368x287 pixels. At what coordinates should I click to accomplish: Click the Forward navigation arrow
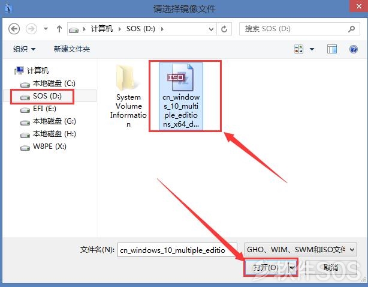click(x=31, y=29)
